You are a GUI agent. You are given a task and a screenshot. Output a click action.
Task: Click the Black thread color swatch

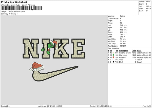(113, 62)
